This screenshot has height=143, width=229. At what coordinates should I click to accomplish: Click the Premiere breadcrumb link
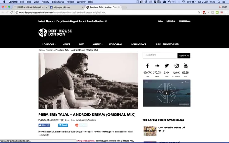pyautogui.click(x=50, y=50)
